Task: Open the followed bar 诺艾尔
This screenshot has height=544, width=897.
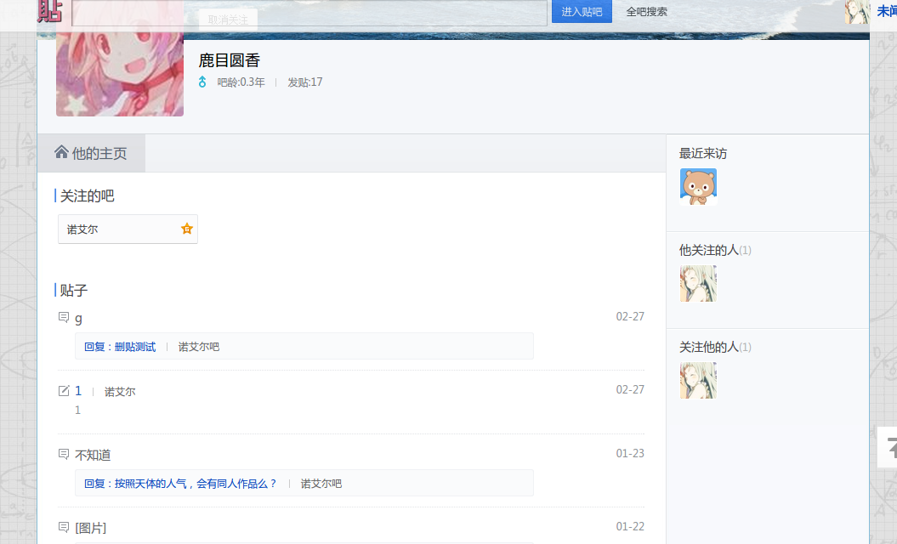Action: (128, 229)
